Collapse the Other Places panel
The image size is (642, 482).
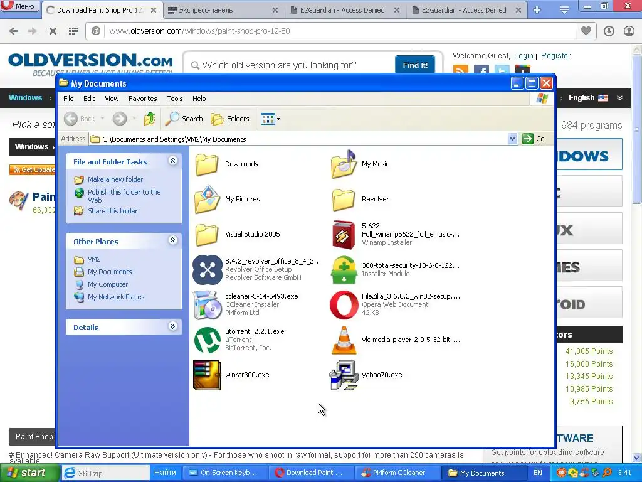[173, 240]
